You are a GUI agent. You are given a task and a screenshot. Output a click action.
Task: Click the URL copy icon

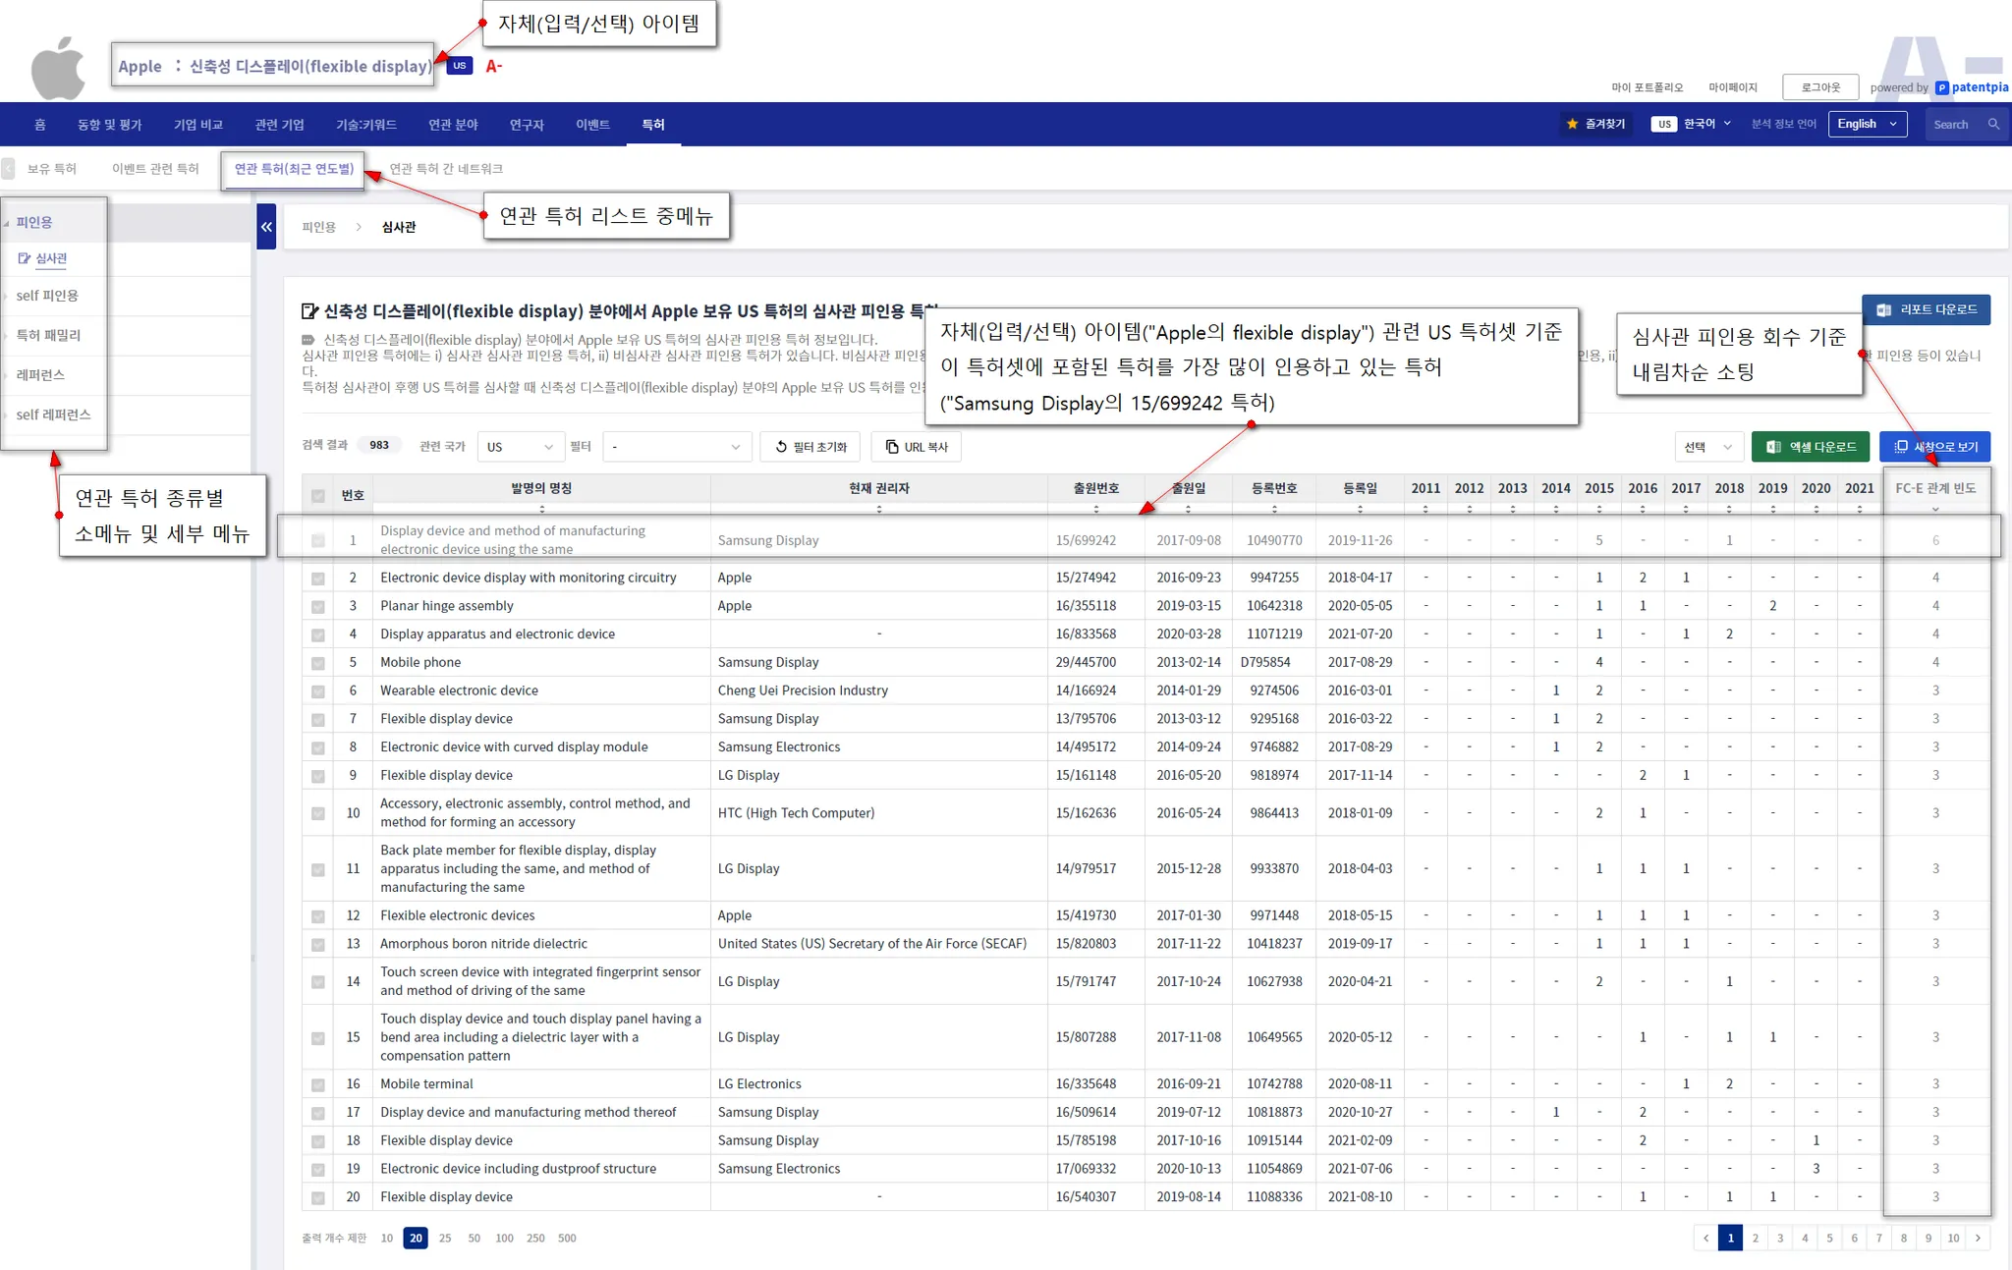pos(892,447)
